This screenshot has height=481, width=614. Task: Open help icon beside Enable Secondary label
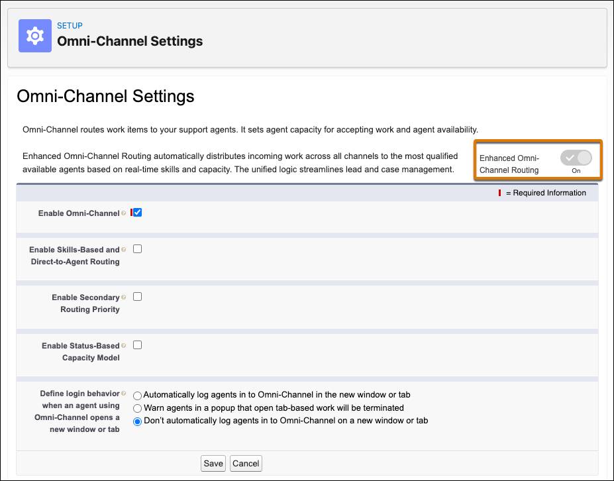click(124, 297)
